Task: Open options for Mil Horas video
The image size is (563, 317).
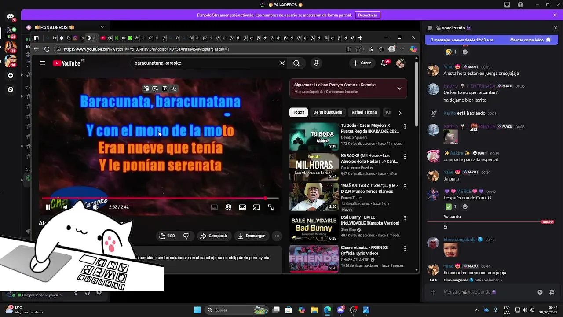Action: [405, 156]
